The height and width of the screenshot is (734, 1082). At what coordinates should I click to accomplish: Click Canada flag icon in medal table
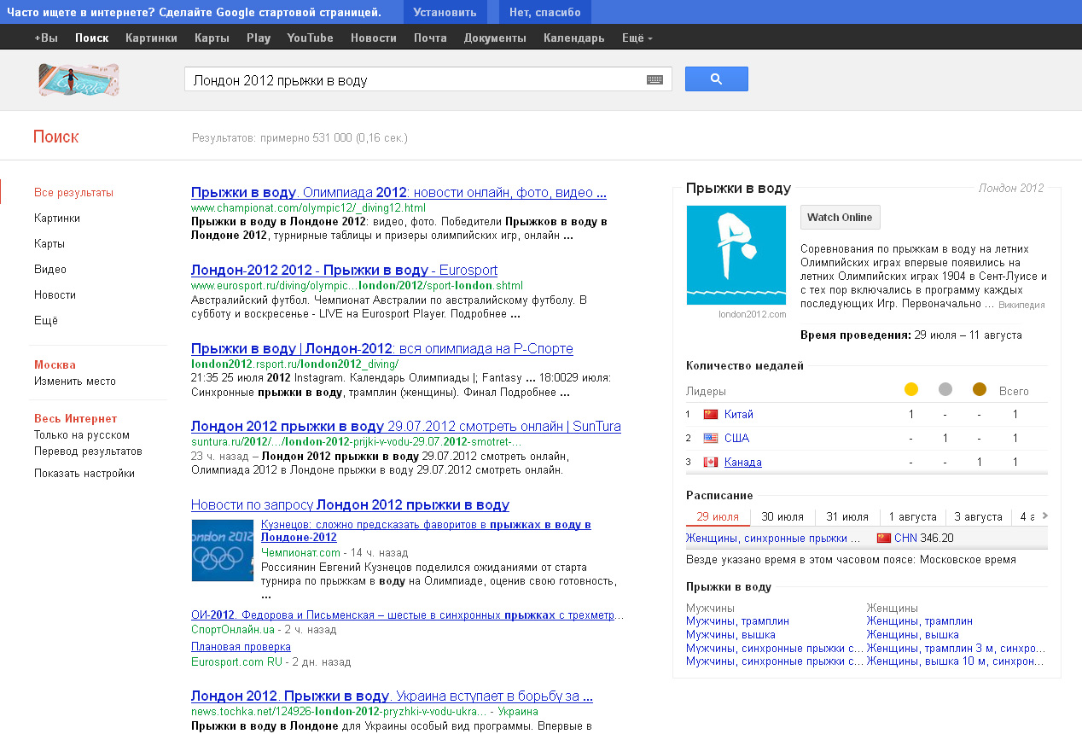[711, 462]
